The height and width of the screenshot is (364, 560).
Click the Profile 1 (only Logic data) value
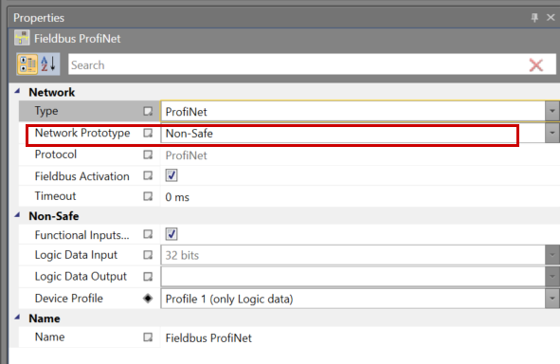229,299
